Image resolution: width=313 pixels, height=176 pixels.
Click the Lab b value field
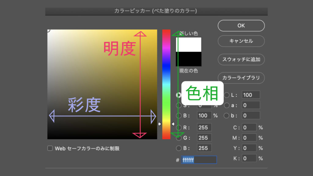pyautogui.click(x=251, y=115)
